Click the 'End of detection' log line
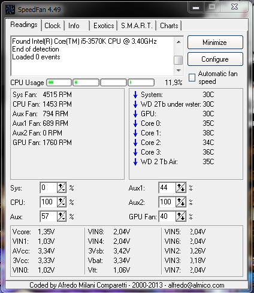 coord(35,49)
